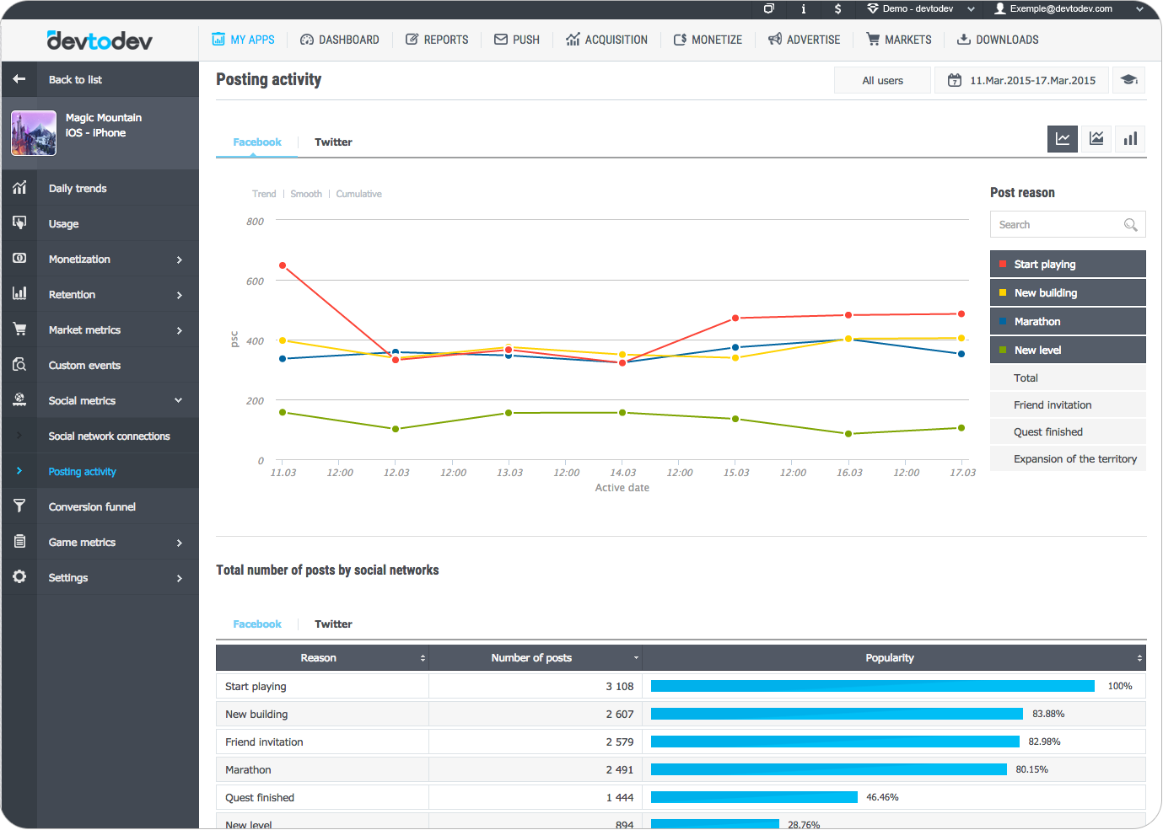The width and height of the screenshot is (1163, 830).
Task: Collapse the Social metrics section
Action: (178, 401)
